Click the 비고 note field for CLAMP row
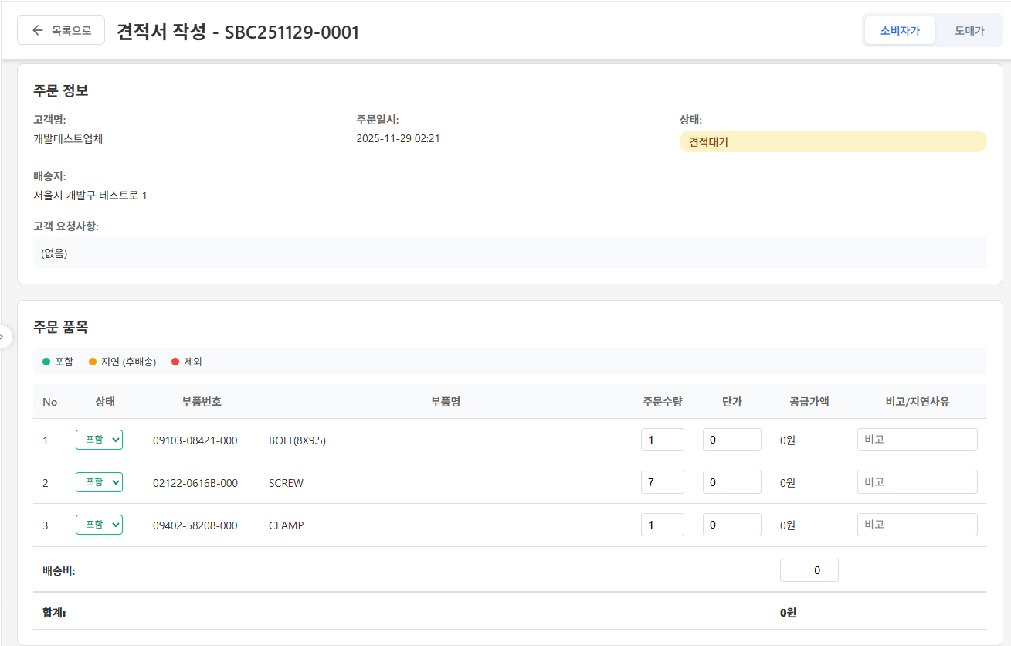Image resolution: width=1011 pixels, height=646 pixels. coord(917,525)
